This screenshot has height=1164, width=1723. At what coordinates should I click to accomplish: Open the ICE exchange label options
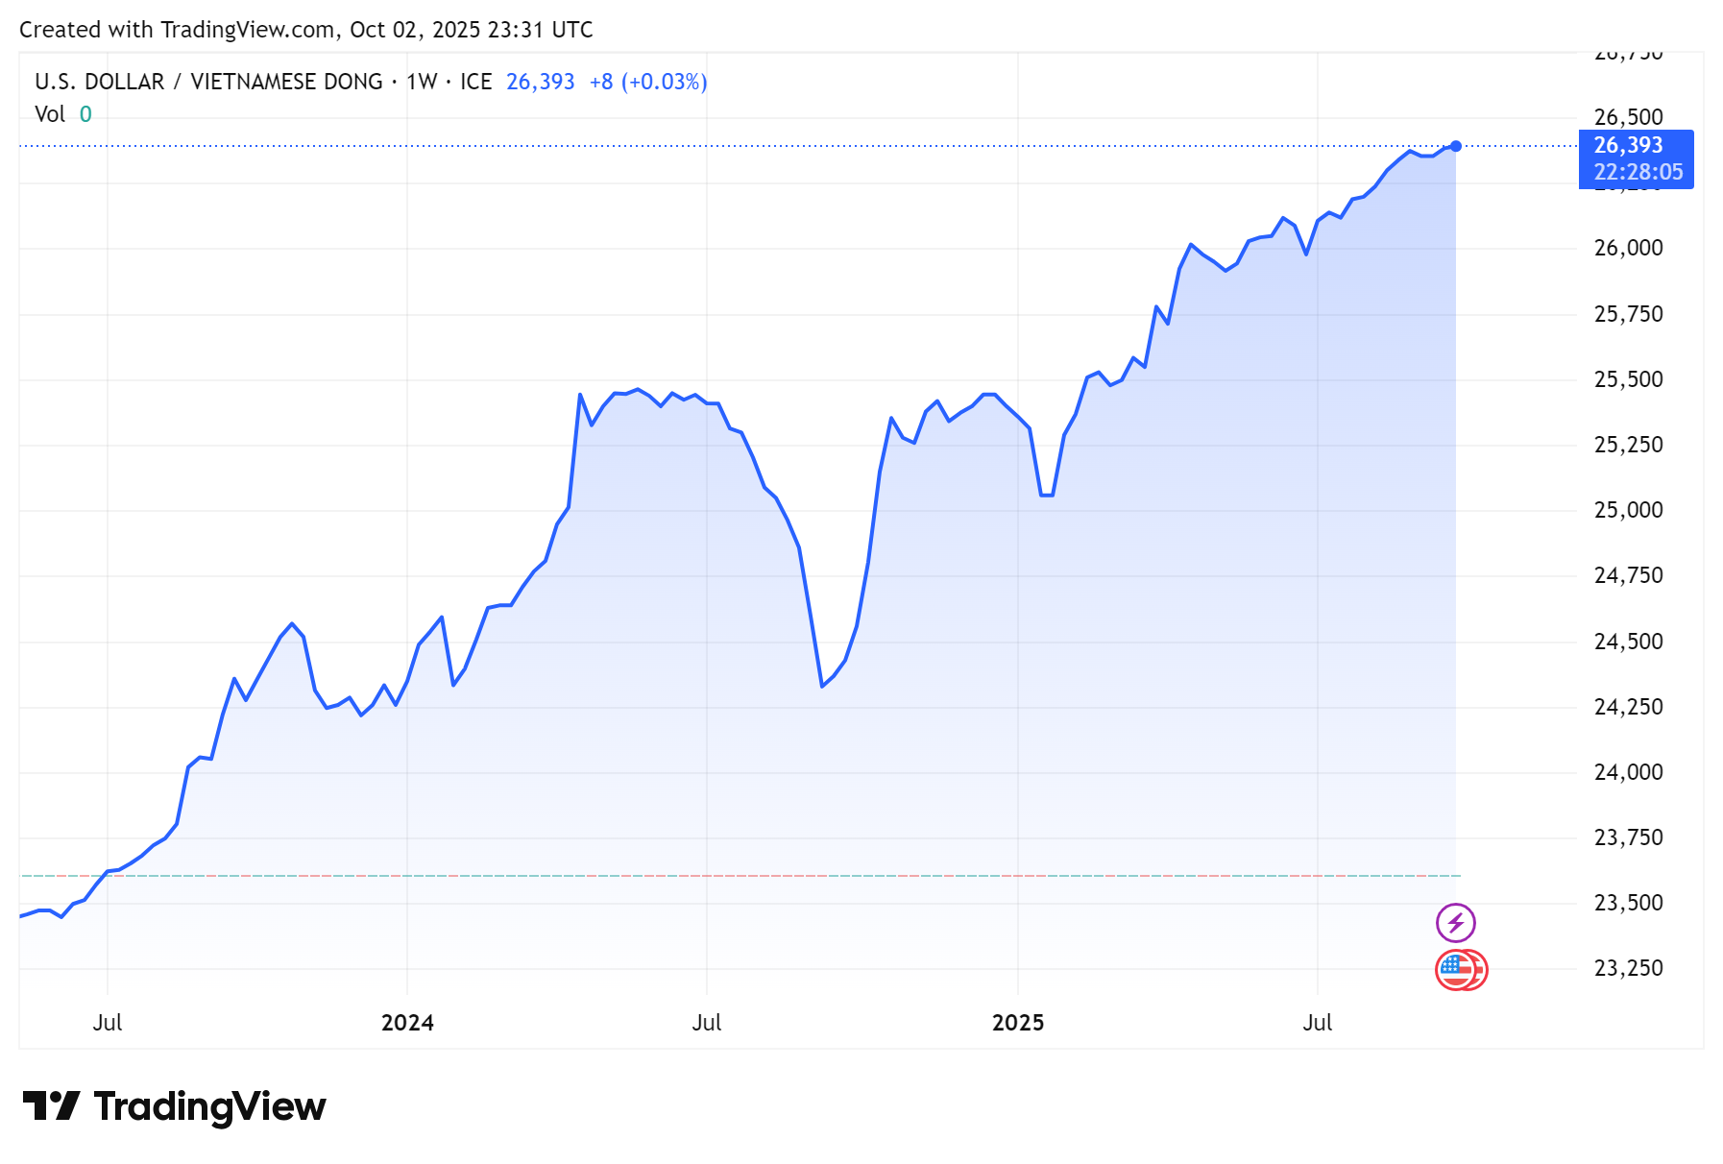(477, 82)
